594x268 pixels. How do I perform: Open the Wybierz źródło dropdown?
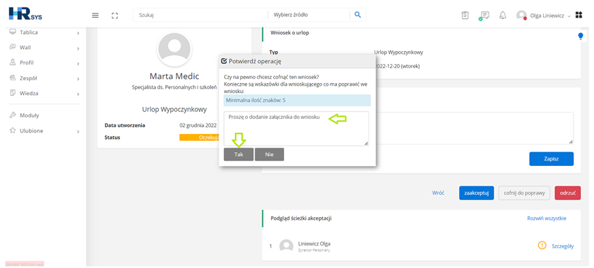click(x=309, y=15)
